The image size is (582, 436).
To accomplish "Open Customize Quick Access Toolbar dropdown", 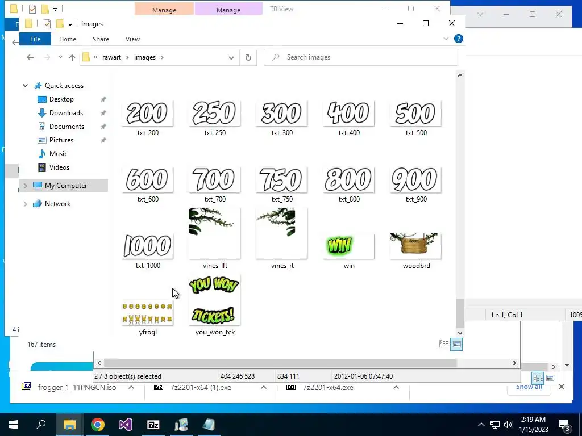I will 70,24.
